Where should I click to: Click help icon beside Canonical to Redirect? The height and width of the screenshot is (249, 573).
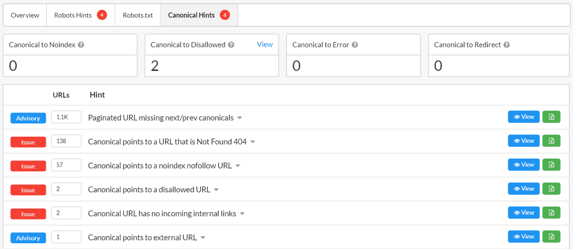(507, 45)
